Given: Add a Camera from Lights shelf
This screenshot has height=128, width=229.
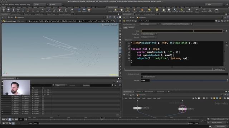Looking at the screenshot, I should (x=110, y=10).
